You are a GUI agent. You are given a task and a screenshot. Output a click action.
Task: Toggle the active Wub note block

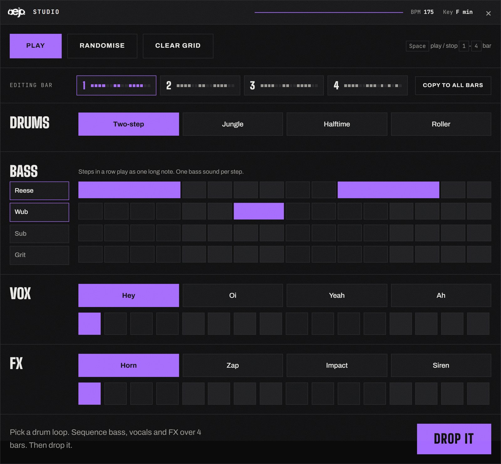[259, 211]
